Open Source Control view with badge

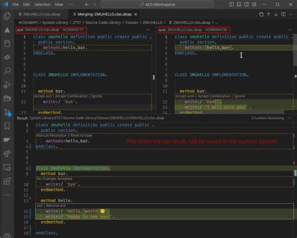(x=7, y=112)
